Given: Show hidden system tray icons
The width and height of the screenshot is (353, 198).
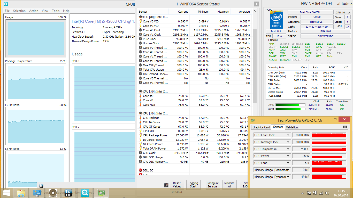Looking at the screenshot, I should pos(303,193).
